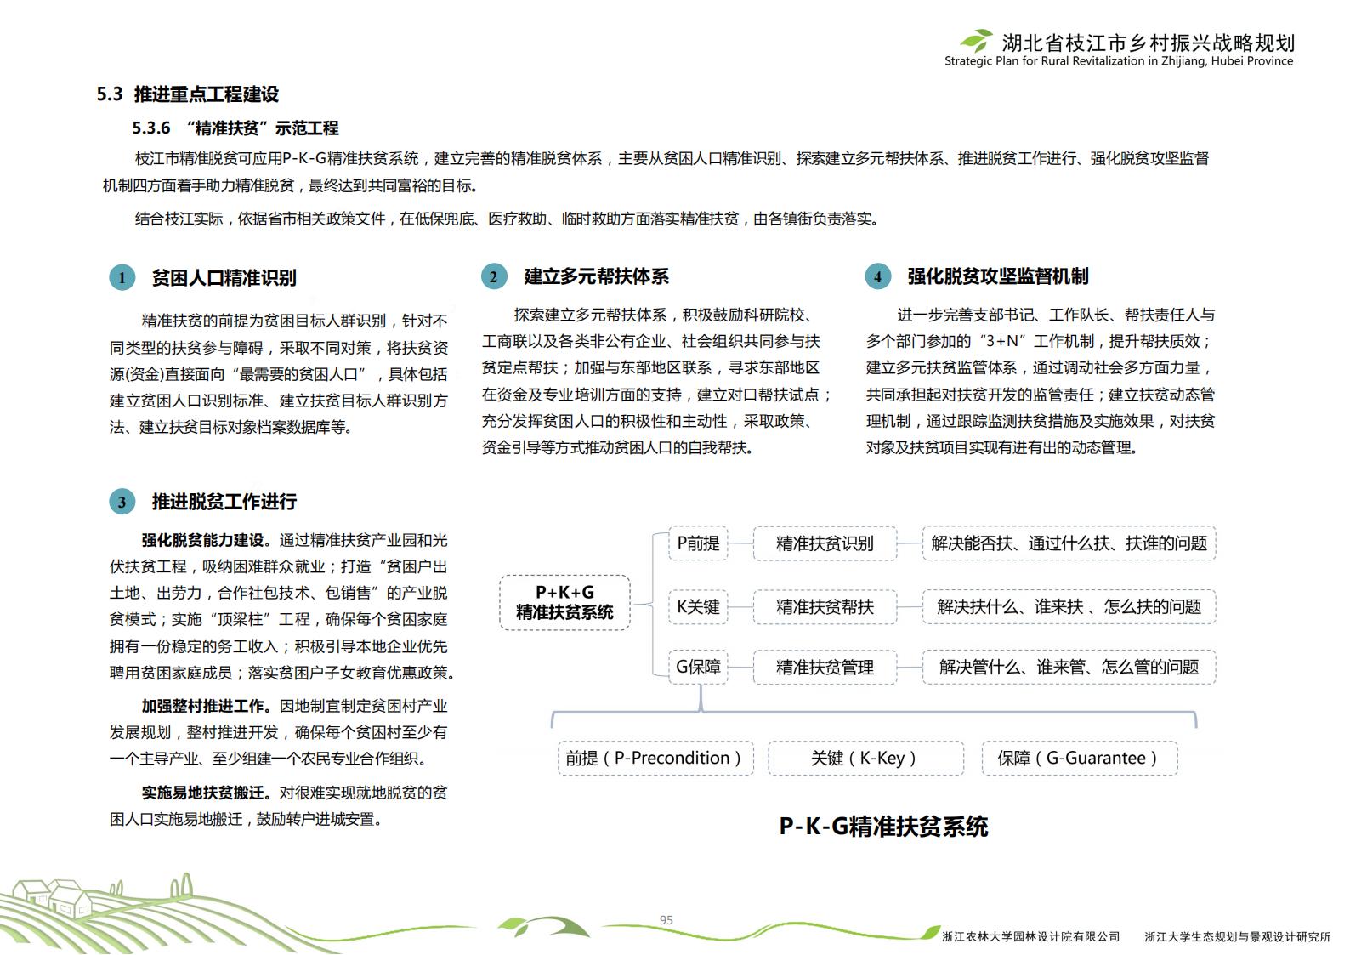
Task: Click the P前提 diagram box
Action: (698, 543)
